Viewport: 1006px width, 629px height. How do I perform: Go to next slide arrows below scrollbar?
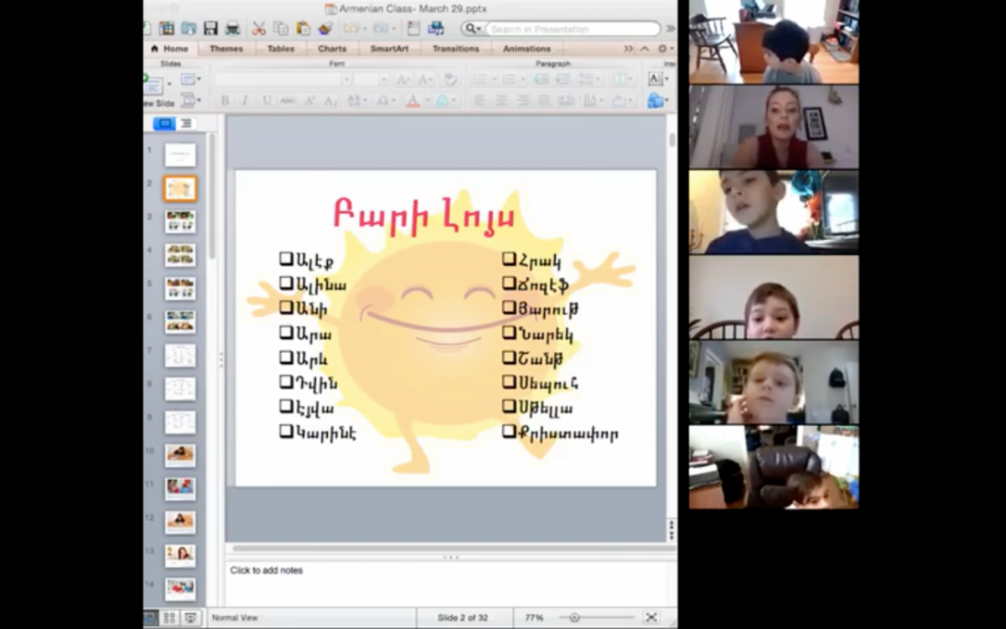672,535
